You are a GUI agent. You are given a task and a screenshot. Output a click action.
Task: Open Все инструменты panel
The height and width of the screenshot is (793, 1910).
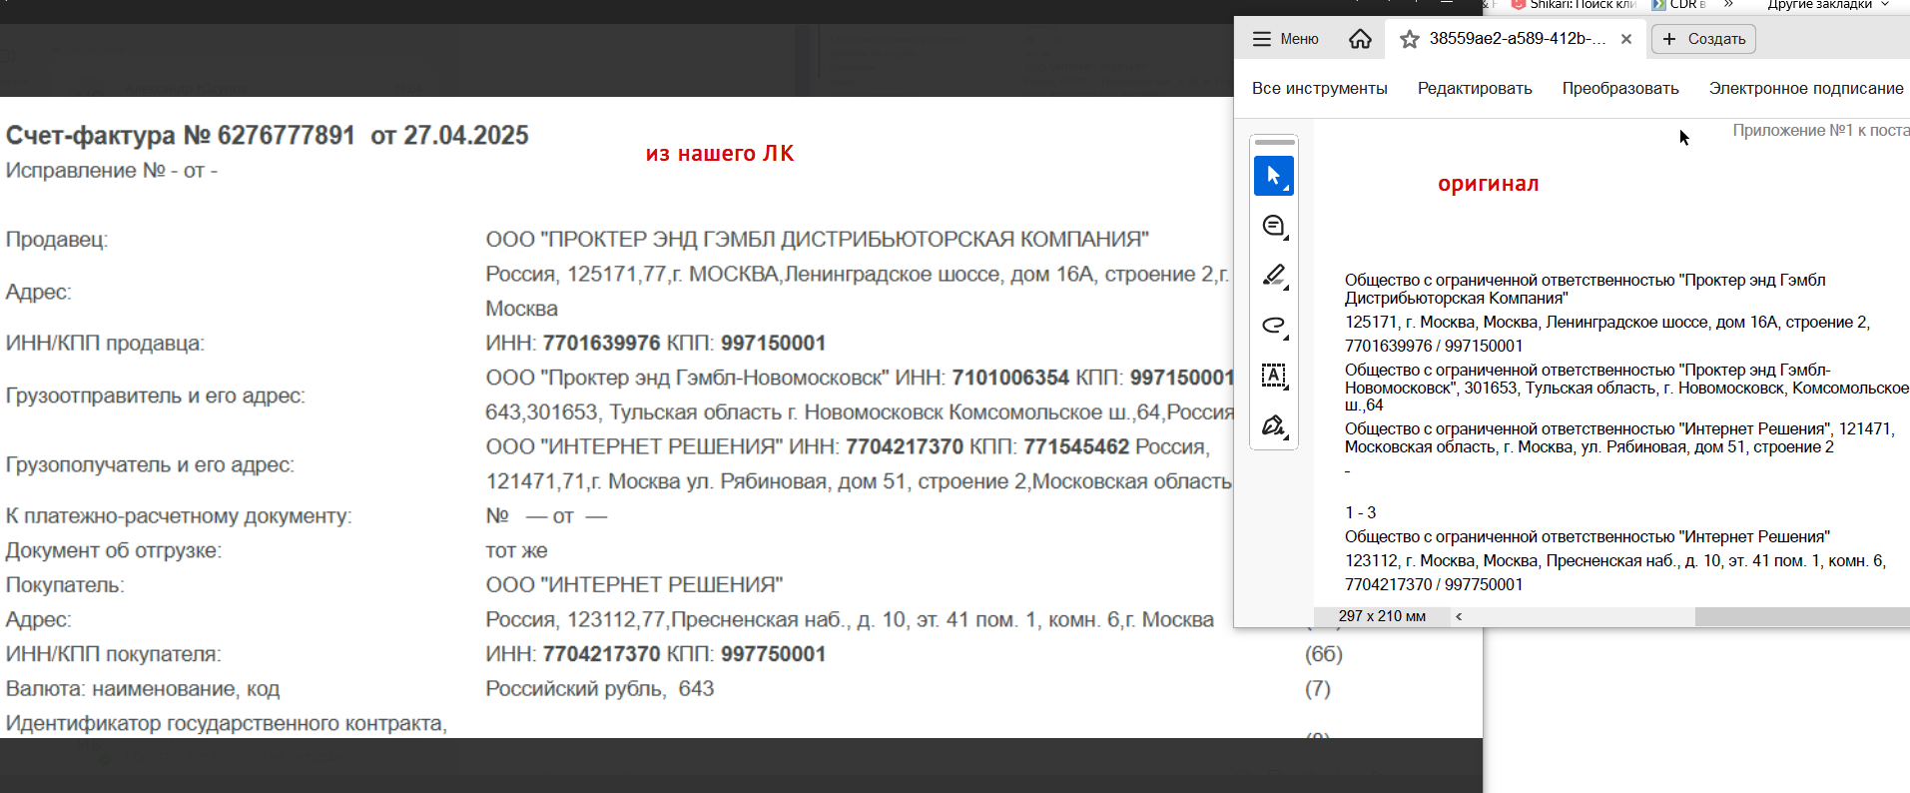click(x=1319, y=88)
